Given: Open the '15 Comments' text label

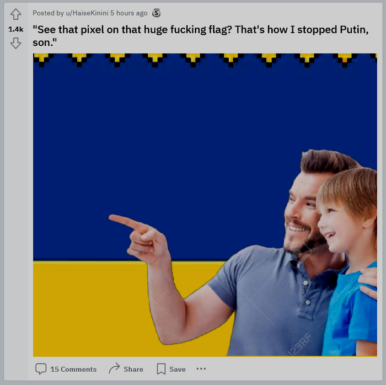Looking at the screenshot, I should coord(73,370).
